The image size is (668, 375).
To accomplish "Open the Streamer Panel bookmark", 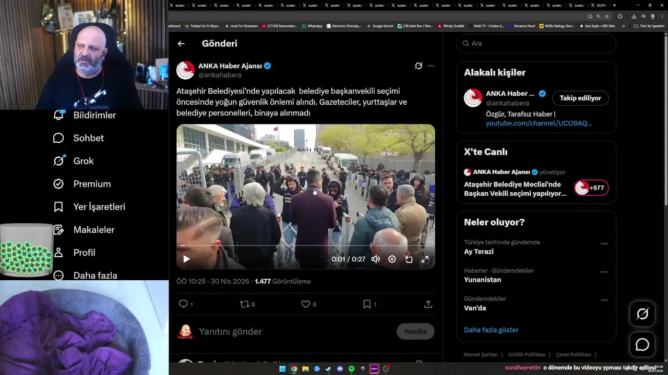I will click(x=521, y=26).
